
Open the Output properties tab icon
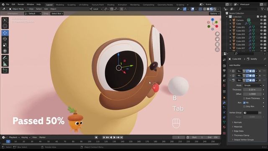[224, 71]
